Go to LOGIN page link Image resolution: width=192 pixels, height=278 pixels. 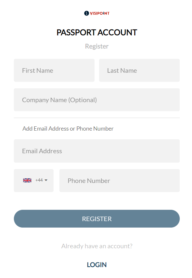point(97,265)
